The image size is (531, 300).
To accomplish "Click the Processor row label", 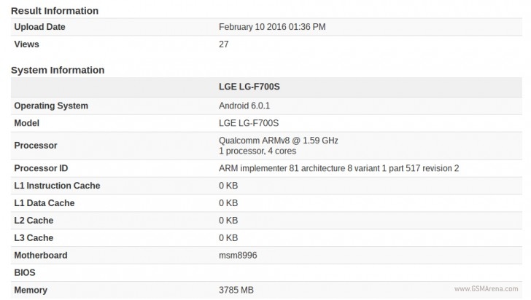I will click(36, 146).
